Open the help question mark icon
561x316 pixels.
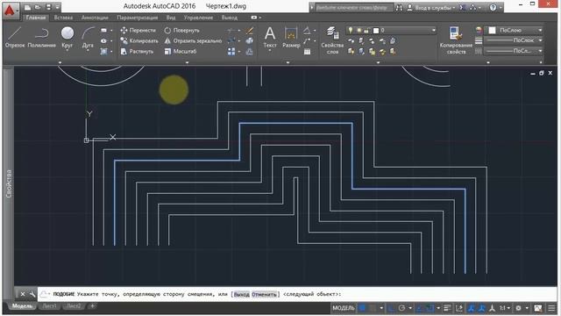tap(493, 8)
